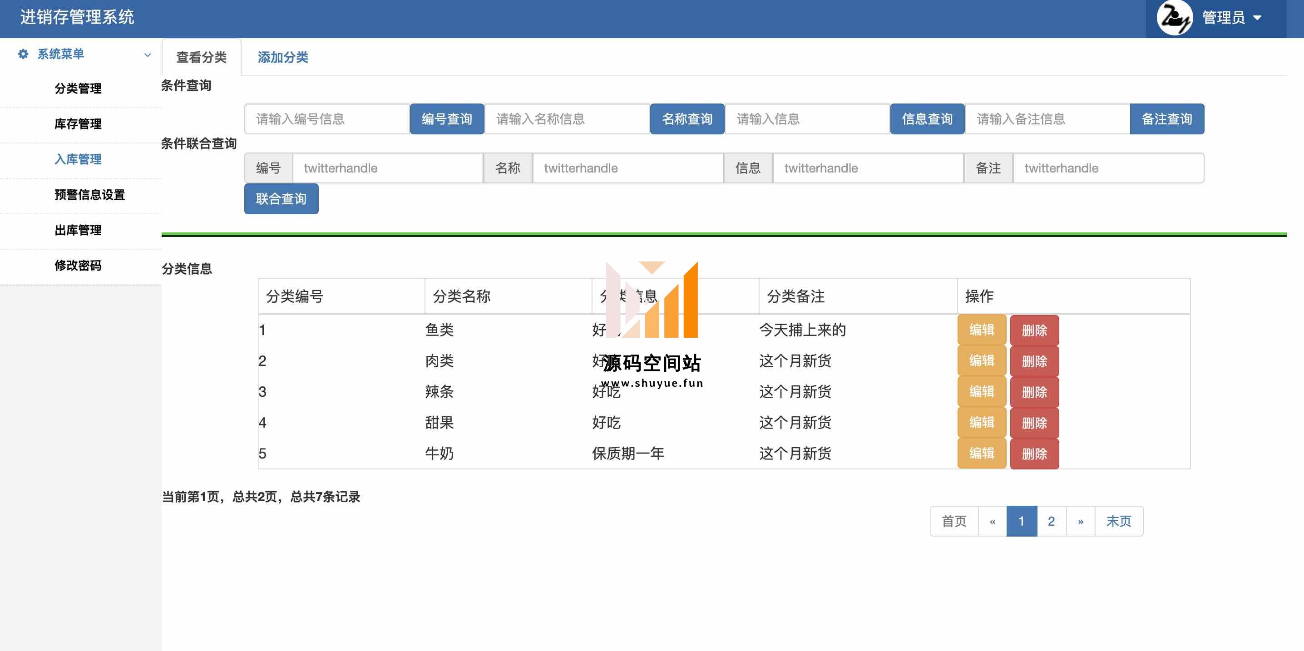This screenshot has width=1304, height=651.
Task: Click 编辑 for the 鱼类 row
Action: coord(981,330)
